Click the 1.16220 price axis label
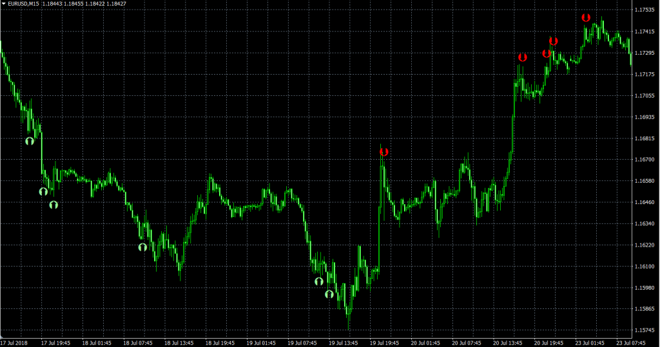Screen dimensions: 660x347 pos(645,245)
